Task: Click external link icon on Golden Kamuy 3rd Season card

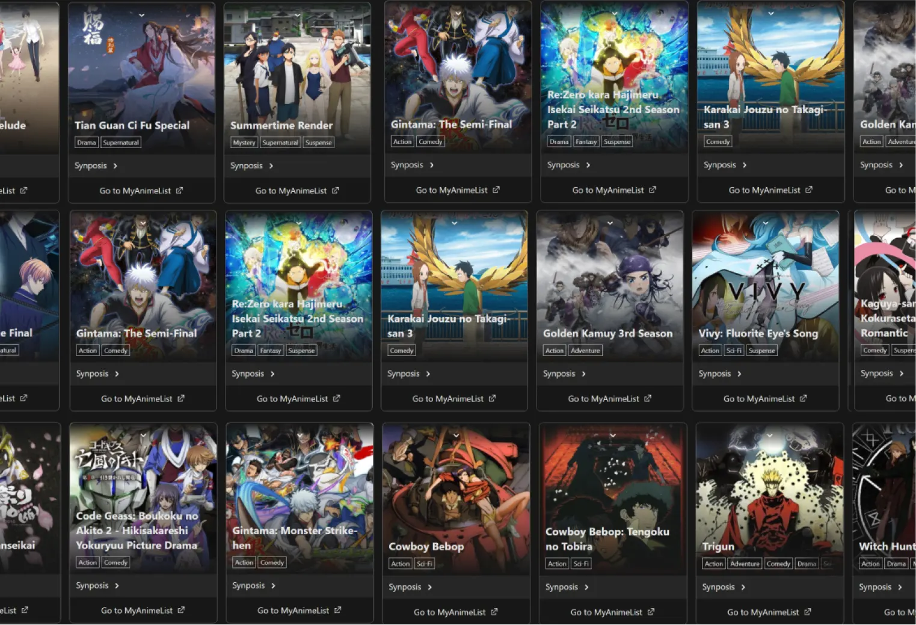Action: [648, 398]
